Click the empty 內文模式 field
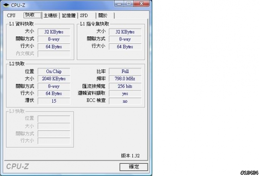Image resolution: width=260 pixels, height=176 pixels. [x=54, y=54]
